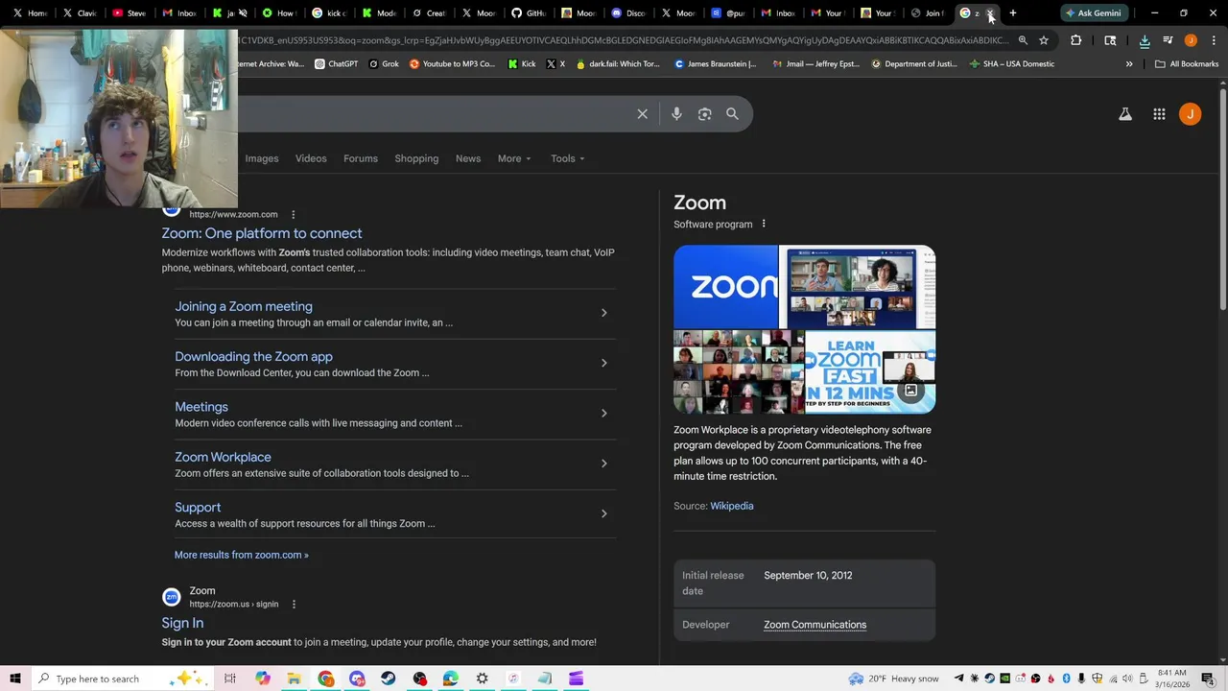Viewport: 1228px width, 691px height.
Task: Open the Google apps grid
Action: coord(1159,114)
